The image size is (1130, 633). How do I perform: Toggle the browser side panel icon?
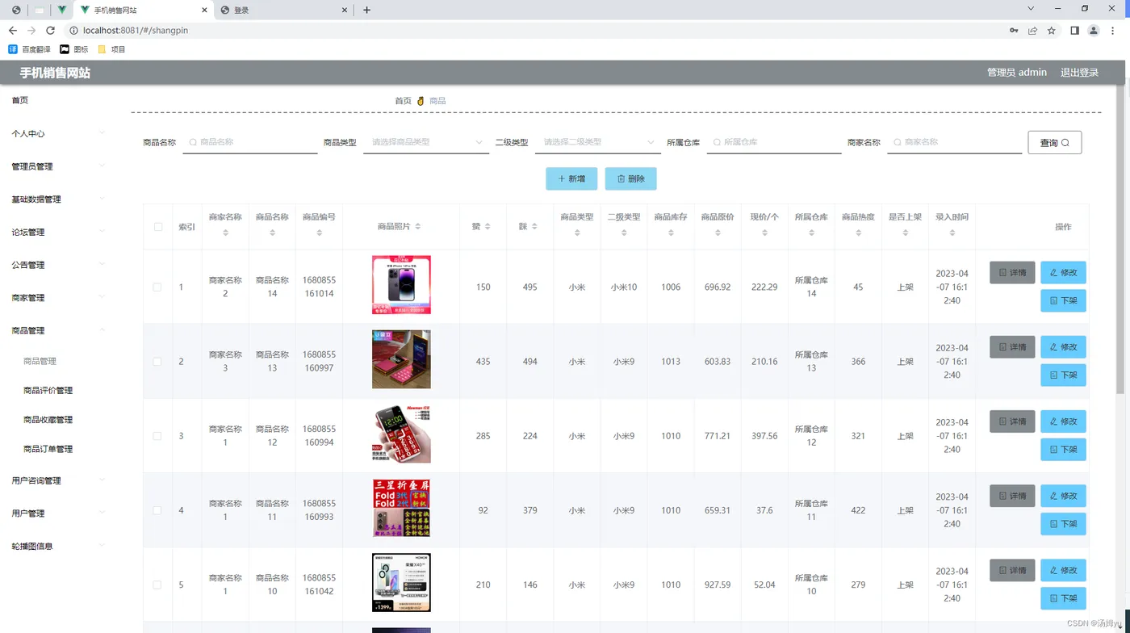(x=1074, y=31)
